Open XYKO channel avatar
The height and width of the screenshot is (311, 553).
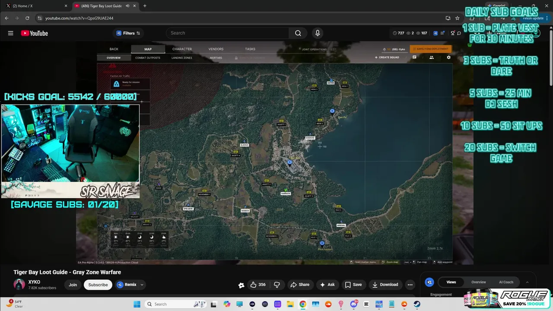pyautogui.click(x=19, y=285)
